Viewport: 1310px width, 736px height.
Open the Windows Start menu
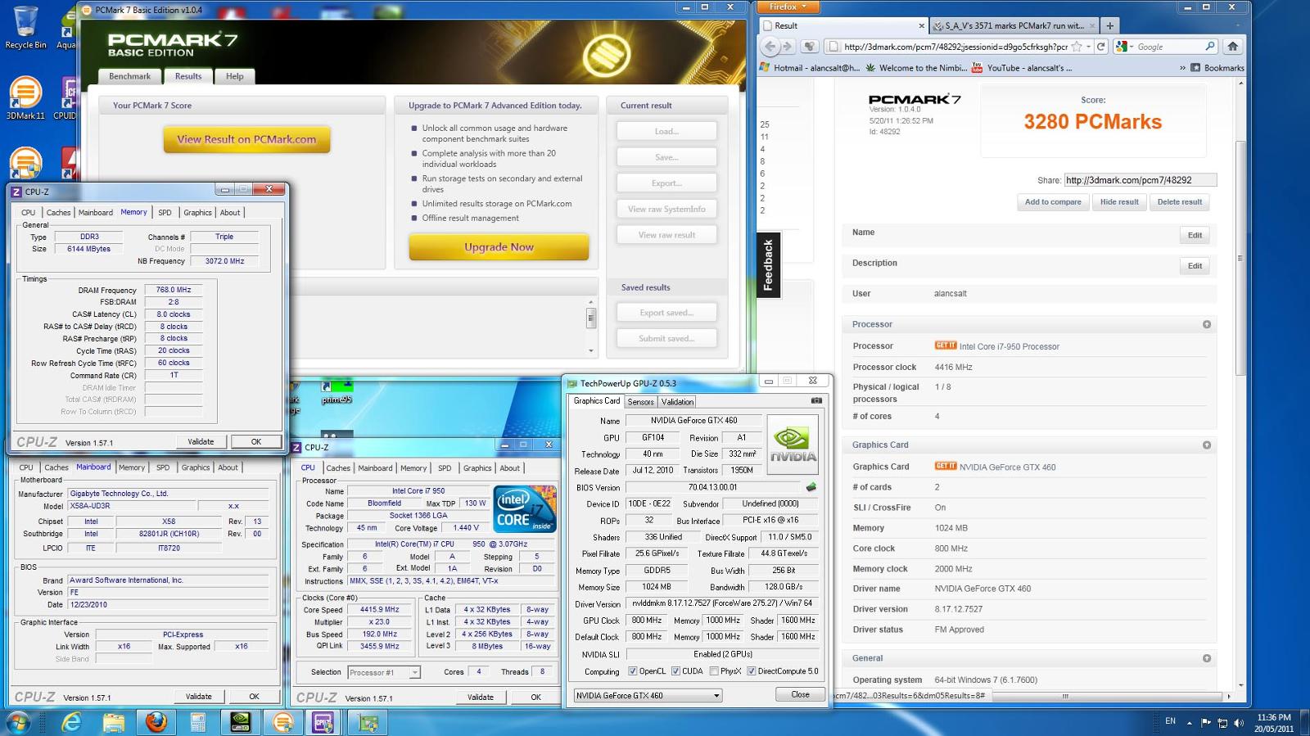pos(18,722)
